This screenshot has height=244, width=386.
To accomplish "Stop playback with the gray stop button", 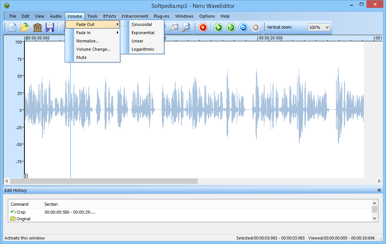I will point(256,27).
